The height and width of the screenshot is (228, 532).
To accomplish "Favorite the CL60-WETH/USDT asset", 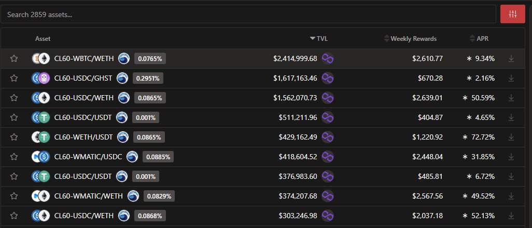I will point(14,137).
